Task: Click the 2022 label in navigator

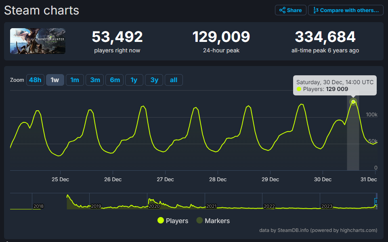Action: click(x=269, y=206)
